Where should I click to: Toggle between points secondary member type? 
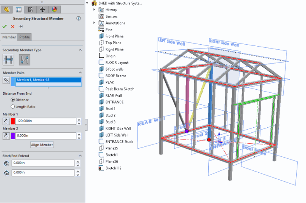pos(24,59)
